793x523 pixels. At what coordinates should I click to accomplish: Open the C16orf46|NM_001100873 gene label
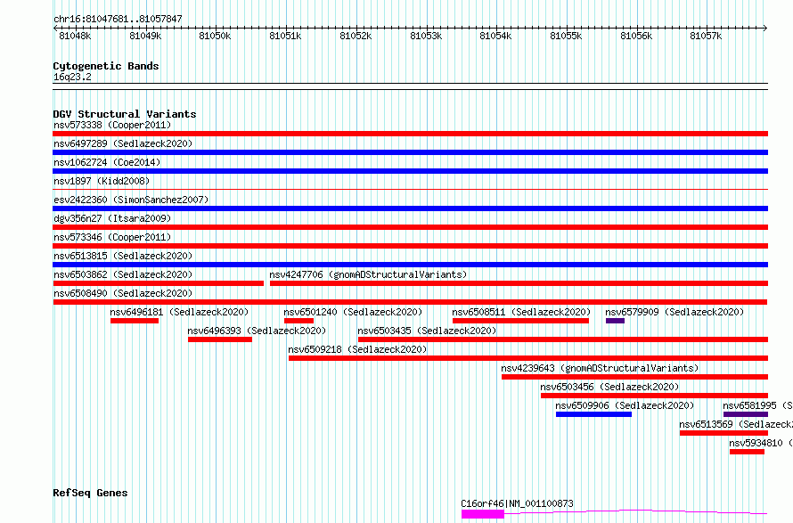coord(517,503)
